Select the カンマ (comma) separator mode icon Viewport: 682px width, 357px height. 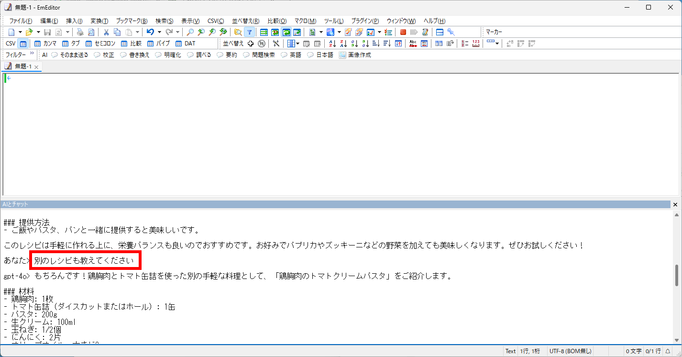[x=37, y=43]
